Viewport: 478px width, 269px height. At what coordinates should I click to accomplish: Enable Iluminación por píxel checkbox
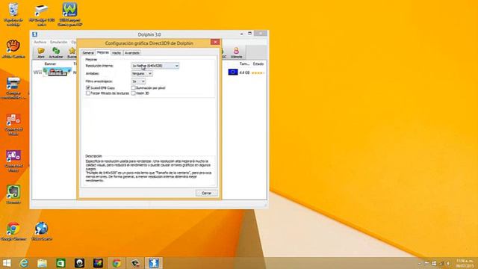coord(133,88)
